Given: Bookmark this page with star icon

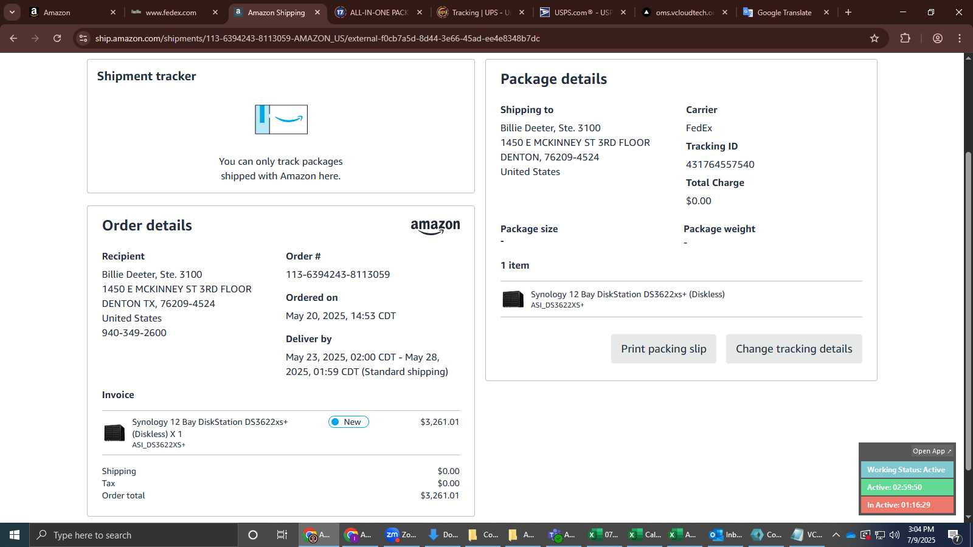Looking at the screenshot, I should [874, 38].
